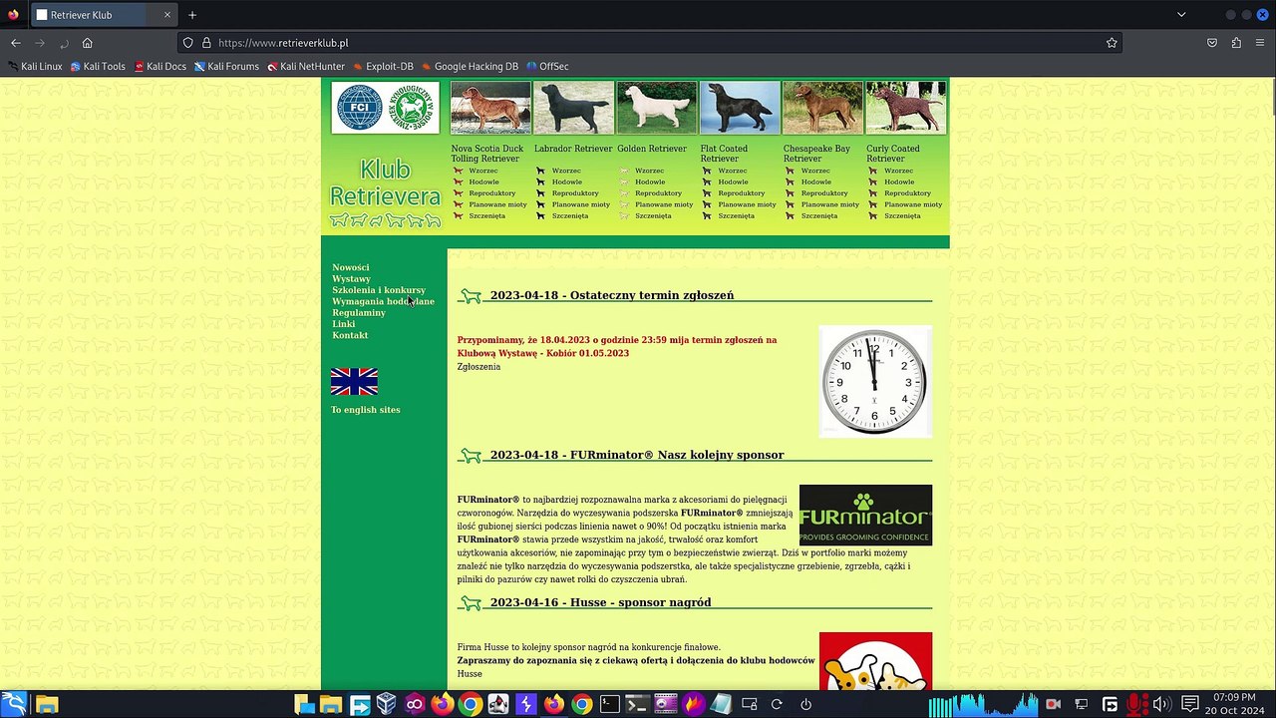Viewport: 1276px width, 718px height.
Task: Open the Labrador Retriever photo
Action: click(573, 108)
